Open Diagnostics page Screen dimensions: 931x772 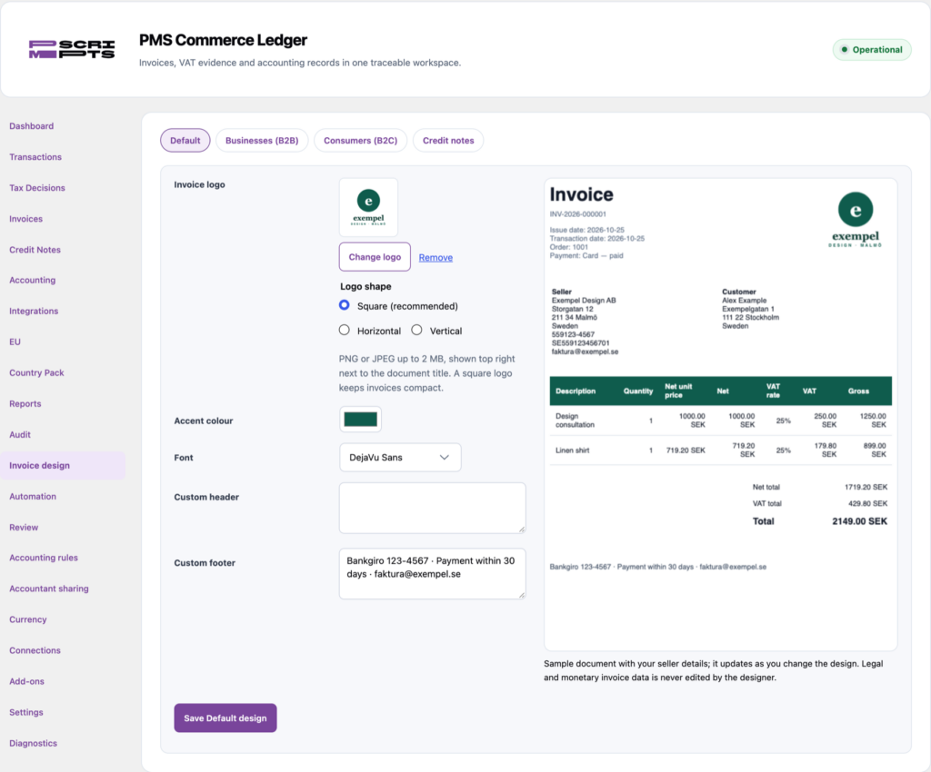coord(34,743)
